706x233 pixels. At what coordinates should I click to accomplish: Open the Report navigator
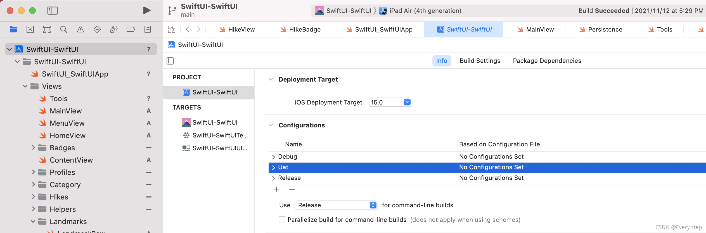(x=148, y=29)
